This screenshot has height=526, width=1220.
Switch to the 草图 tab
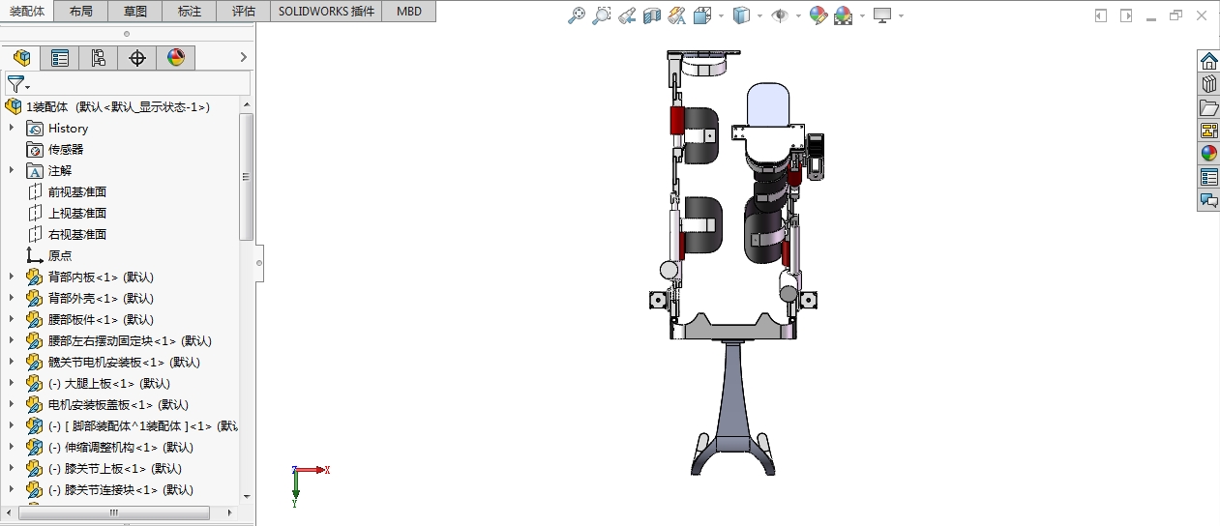[135, 12]
